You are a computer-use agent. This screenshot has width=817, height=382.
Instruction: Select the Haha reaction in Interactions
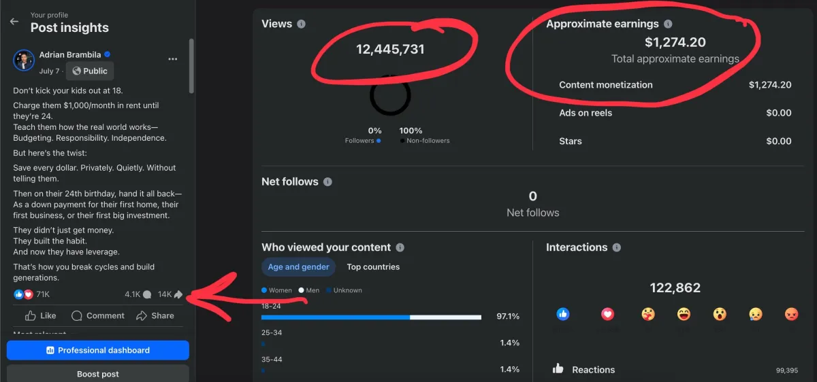coord(684,314)
